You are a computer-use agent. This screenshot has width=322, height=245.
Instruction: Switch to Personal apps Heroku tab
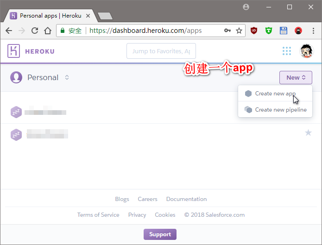click(51, 16)
